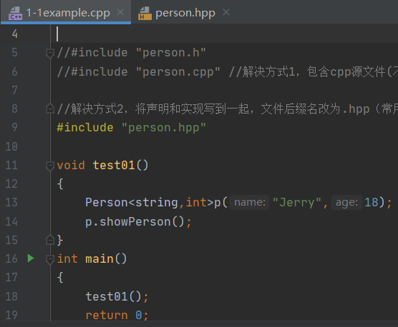
Task: Click the number 18 argument
Action: 372,202
